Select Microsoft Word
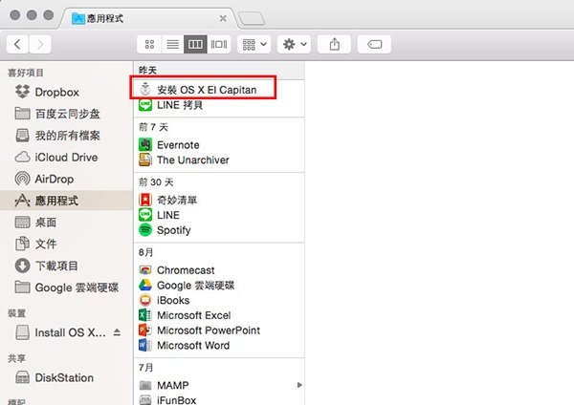574x405 pixels. (x=184, y=345)
